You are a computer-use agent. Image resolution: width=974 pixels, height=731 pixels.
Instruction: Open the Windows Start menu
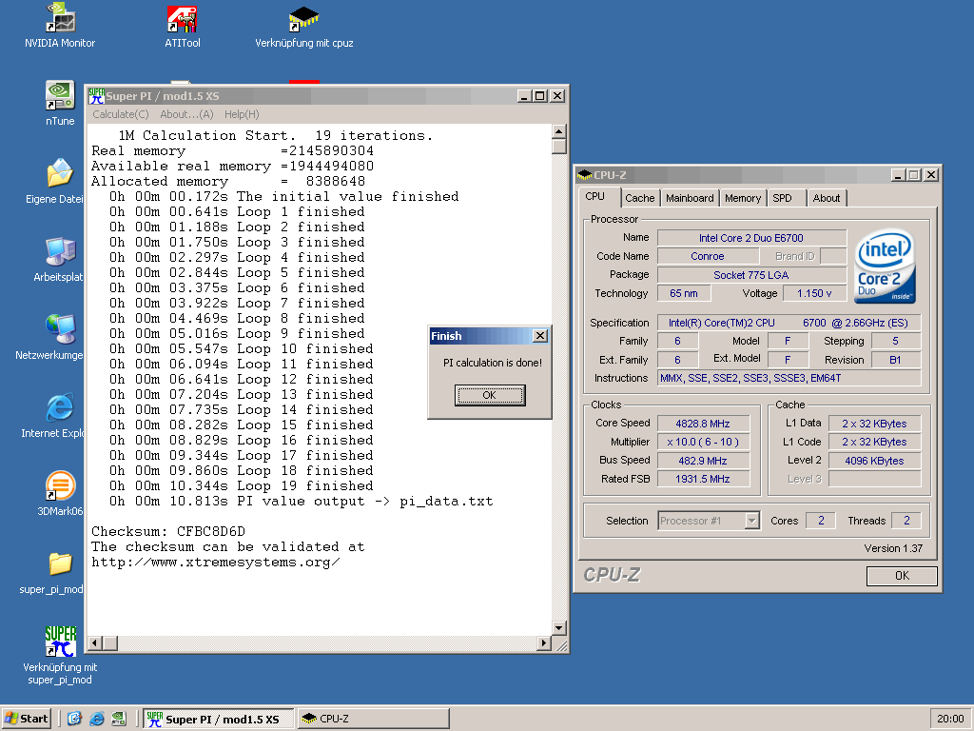click(x=27, y=719)
